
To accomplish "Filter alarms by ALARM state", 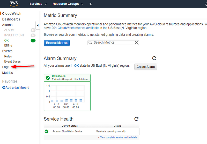I will [9, 30].
